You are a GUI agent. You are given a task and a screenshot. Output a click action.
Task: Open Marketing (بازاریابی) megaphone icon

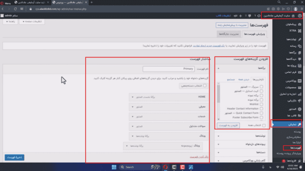tap(299, 101)
